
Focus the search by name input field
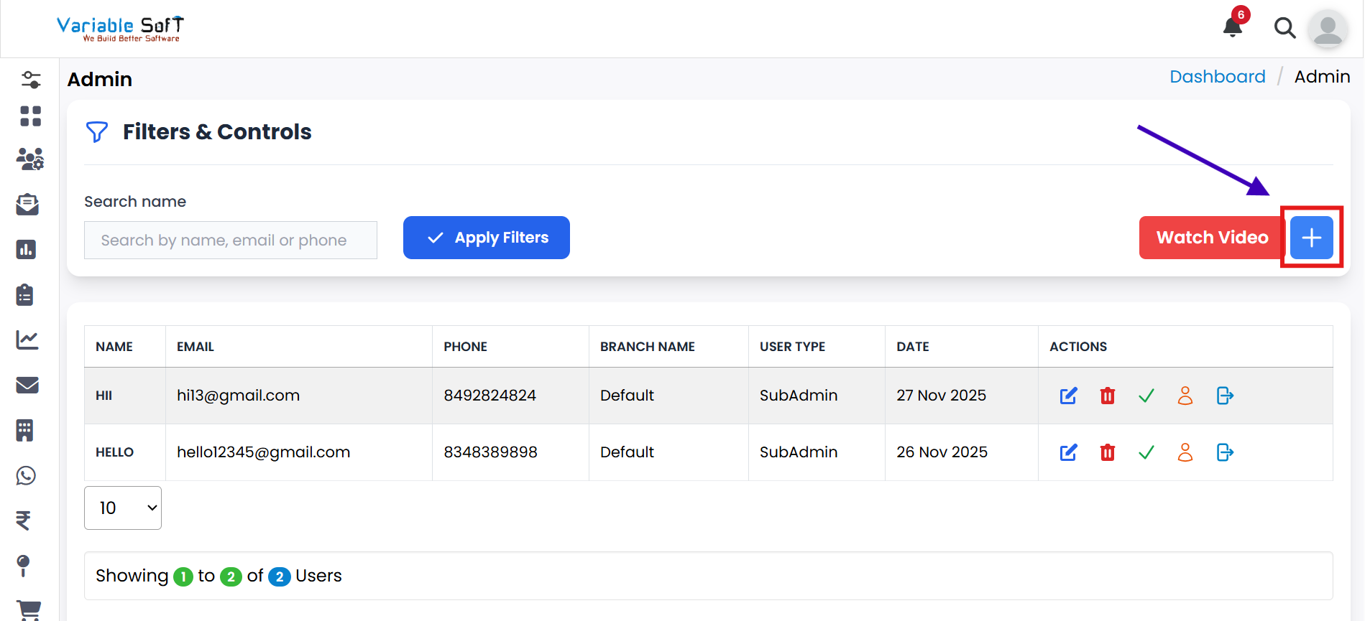tap(230, 241)
